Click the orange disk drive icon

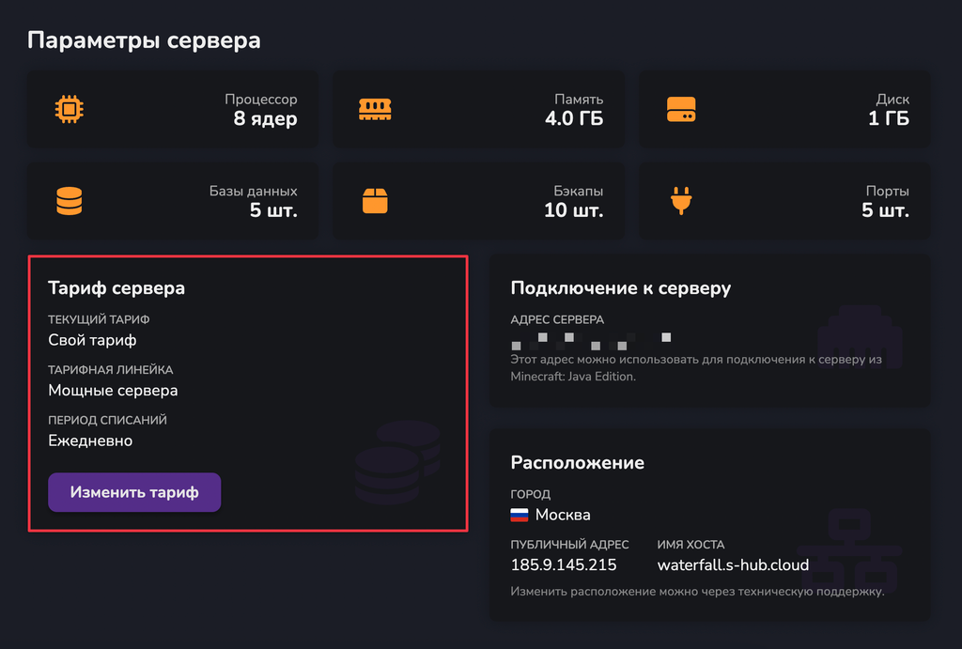tap(680, 109)
